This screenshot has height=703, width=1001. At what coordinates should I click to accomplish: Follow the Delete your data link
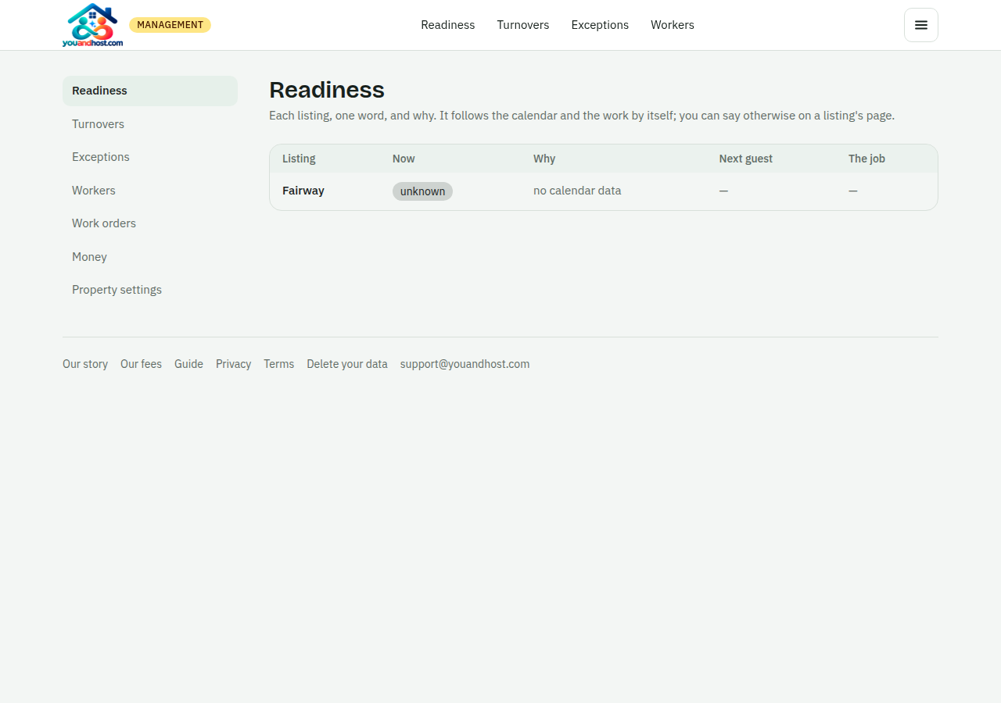point(347,364)
